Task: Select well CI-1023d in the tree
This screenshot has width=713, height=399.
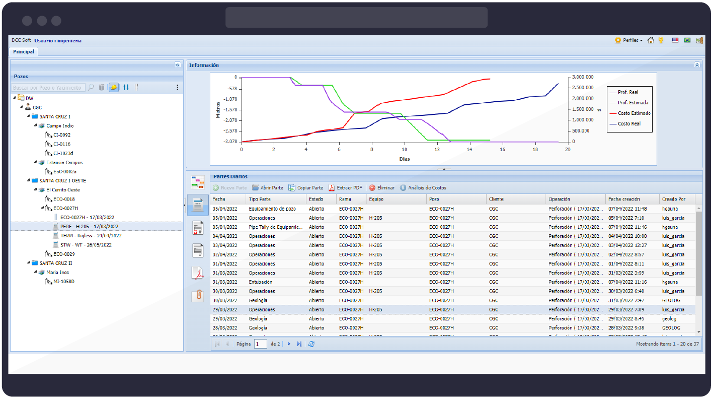Action: pyautogui.click(x=63, y=153)
